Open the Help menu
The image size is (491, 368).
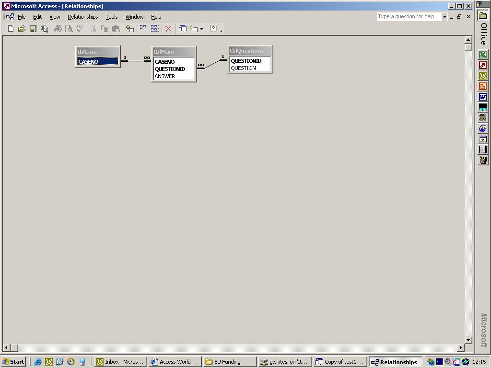point(156,17)
